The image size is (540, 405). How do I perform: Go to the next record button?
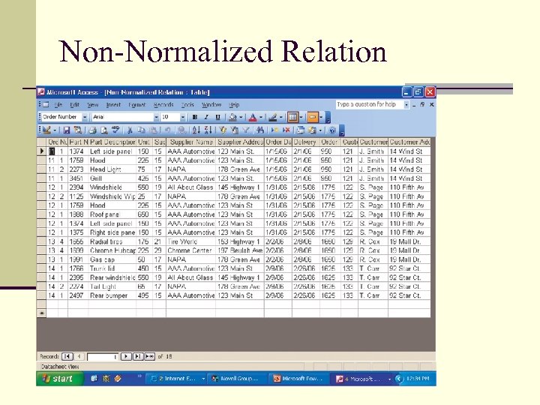[x=126, y=356]
